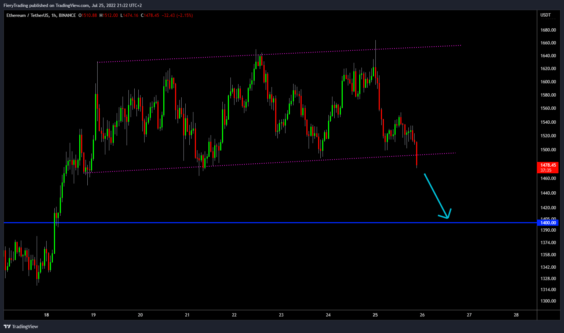Click the Ethereum / TetherUS symbol title
The width and height of the screenshot is (564, 333).
point(27,15)
